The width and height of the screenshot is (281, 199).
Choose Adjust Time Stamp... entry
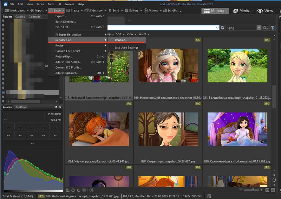pyautogui.click(x=78, y=62)
